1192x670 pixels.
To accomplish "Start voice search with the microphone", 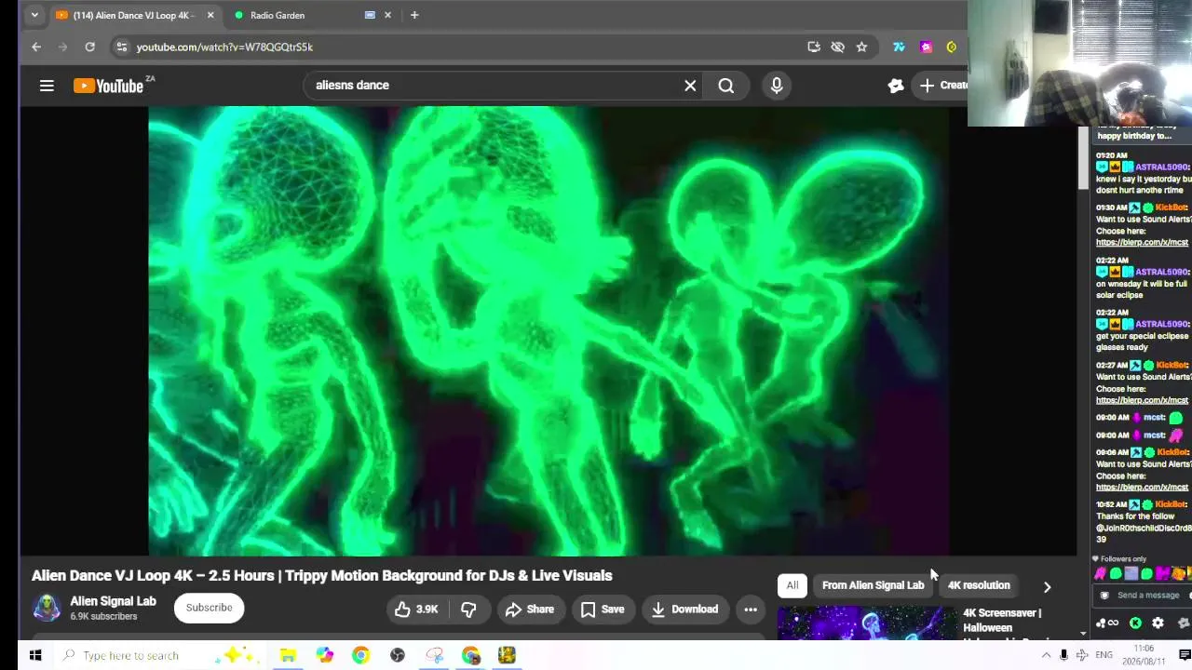I will point(777,86).
